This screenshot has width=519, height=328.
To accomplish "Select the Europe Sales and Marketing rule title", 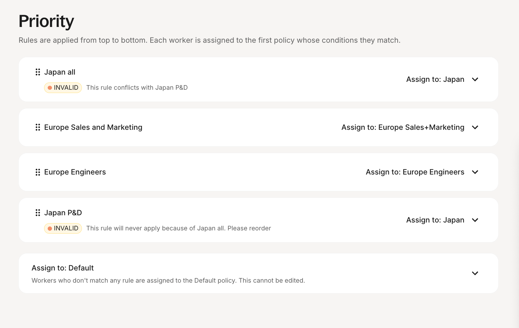I will click(93, 127).
